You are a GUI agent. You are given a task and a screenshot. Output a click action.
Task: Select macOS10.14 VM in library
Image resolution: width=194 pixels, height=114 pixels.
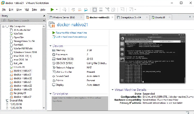(21, 60)
